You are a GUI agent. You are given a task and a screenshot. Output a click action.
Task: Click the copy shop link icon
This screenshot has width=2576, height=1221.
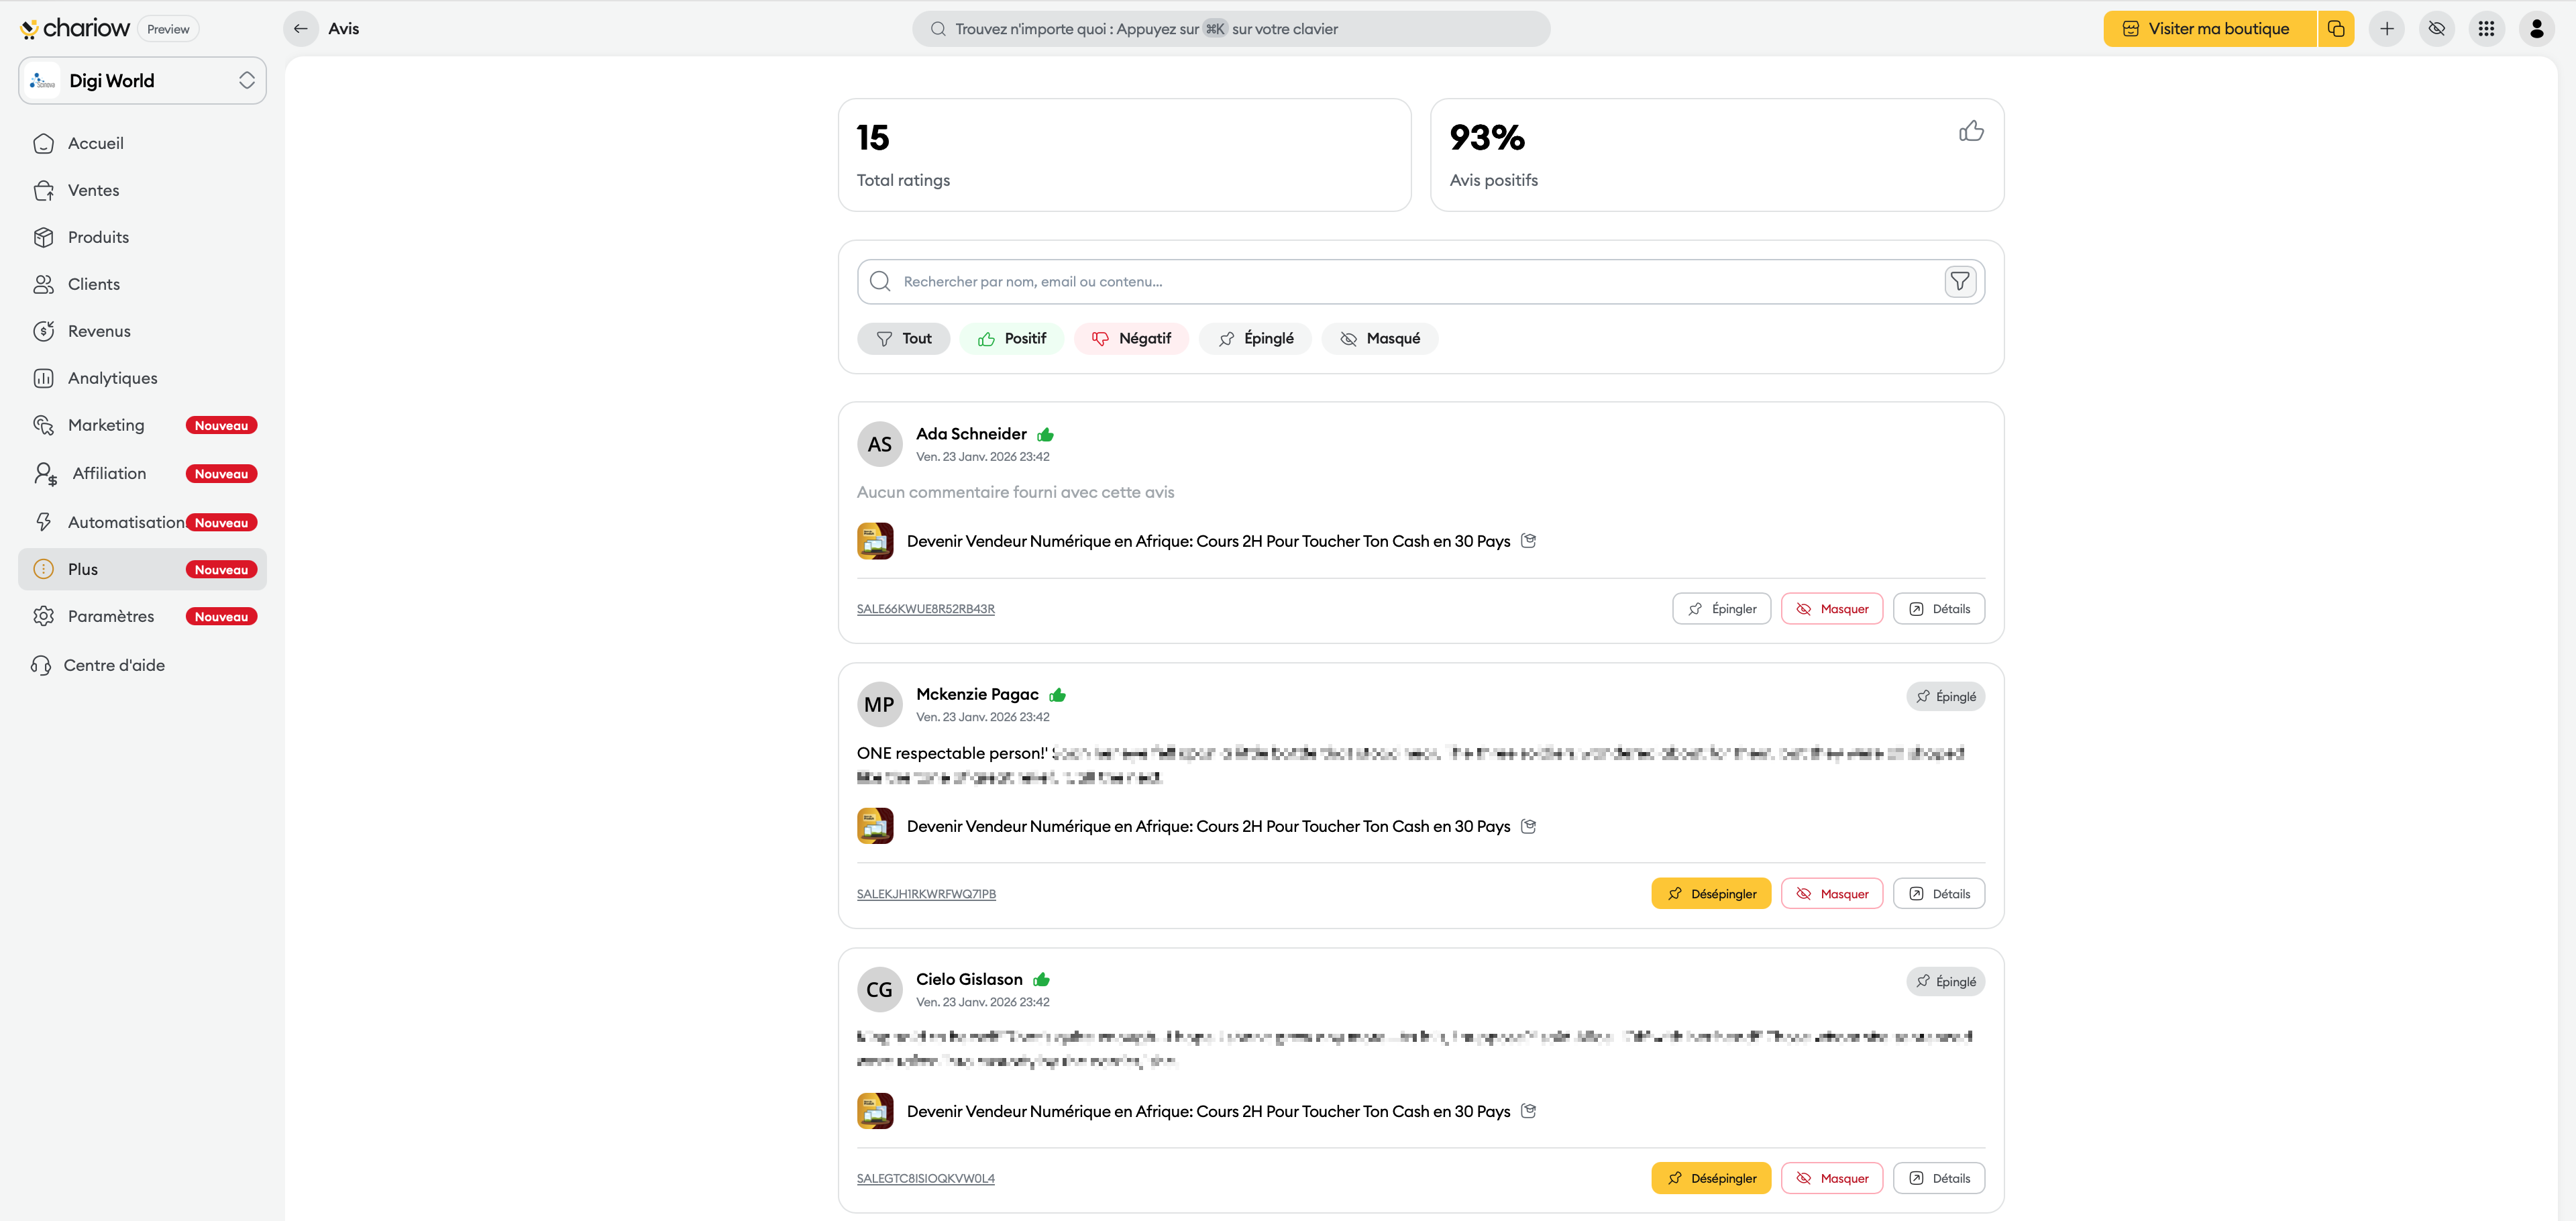pyautogui.click(x=2336, y=29)
